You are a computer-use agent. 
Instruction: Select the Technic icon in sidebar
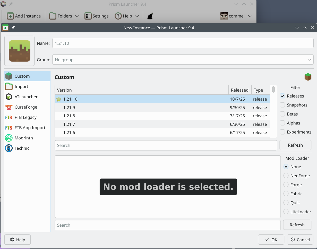point(9,148)
